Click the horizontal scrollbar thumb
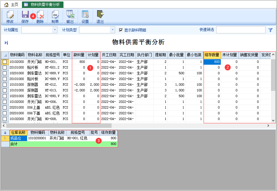 [59, 126]
